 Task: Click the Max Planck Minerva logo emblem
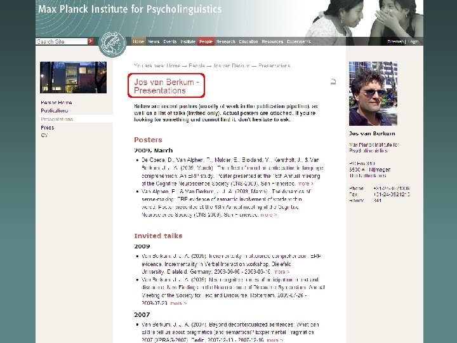pos(112,44)
